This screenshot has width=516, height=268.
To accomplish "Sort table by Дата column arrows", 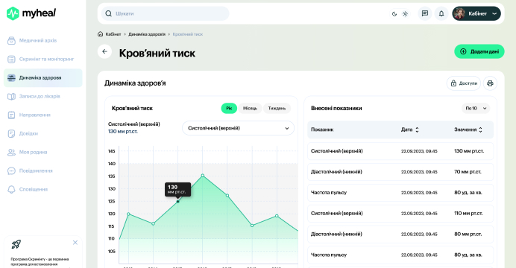I will pyautogui.click(x=417, y=130).
